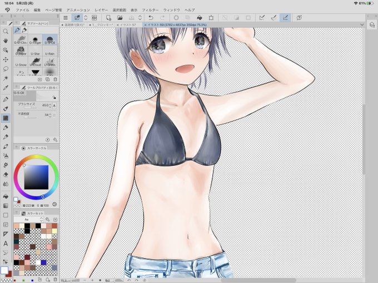This screenshot has height=283, width=378.
Task: Open file via folder icon
Action: [x=120, y=18]
